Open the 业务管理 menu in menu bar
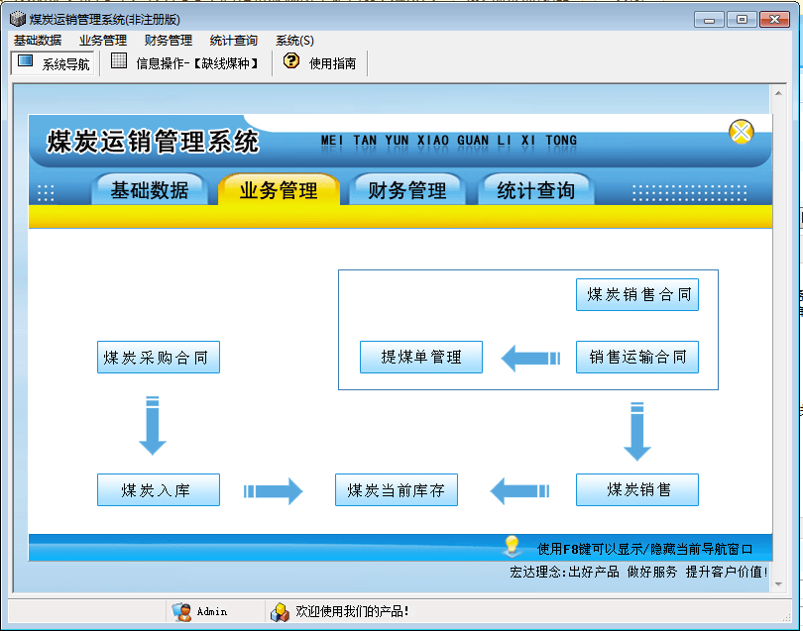 coord(103,41)
